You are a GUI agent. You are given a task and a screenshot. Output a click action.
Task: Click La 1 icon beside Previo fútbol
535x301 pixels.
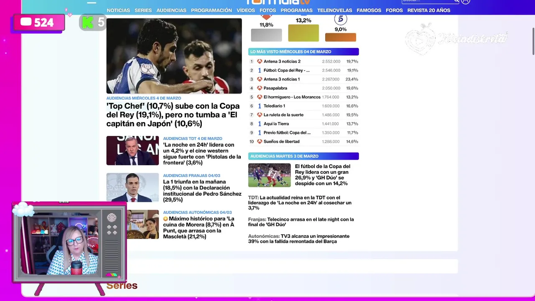(x=260, y=133)
